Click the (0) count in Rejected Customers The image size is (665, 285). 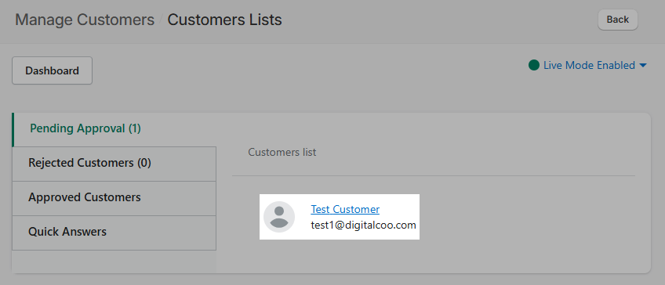[144, 163]
